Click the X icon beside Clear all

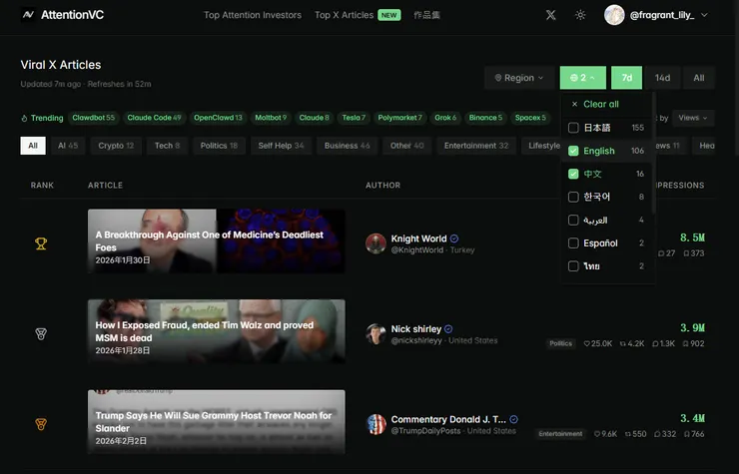point(574,104)
